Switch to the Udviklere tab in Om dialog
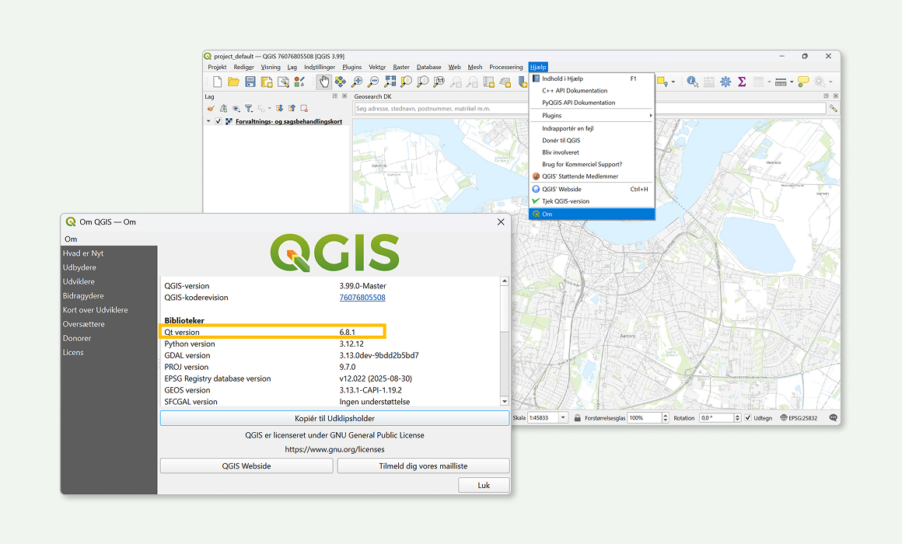Screen dimensions: 902x544 point(79,281)
